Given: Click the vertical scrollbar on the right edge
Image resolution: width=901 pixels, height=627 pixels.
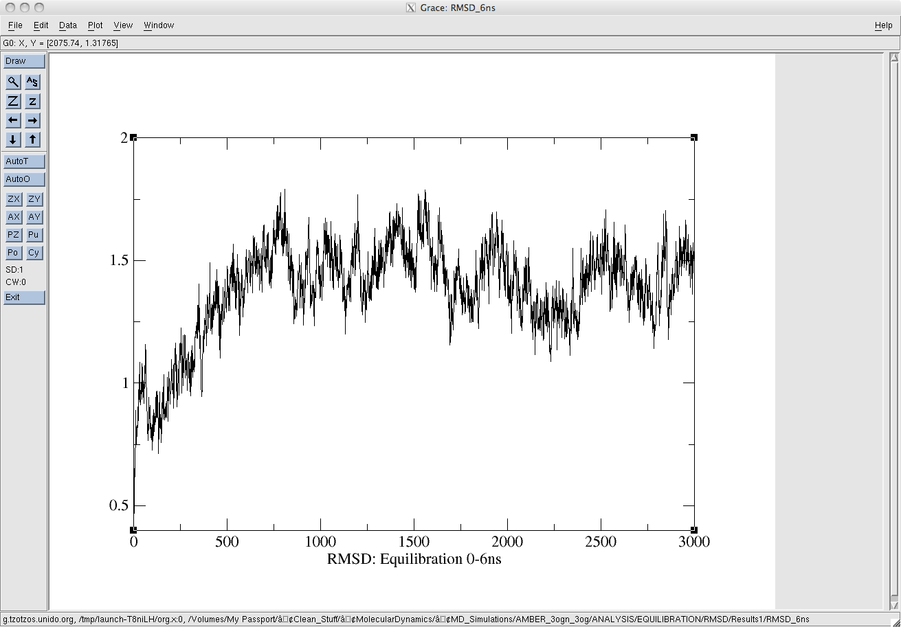Looking at the screenshot, I should [x=893, y=330].
